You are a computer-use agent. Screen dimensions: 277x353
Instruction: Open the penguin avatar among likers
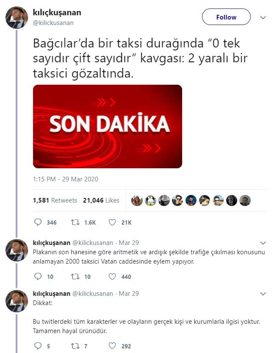[150, 200]
